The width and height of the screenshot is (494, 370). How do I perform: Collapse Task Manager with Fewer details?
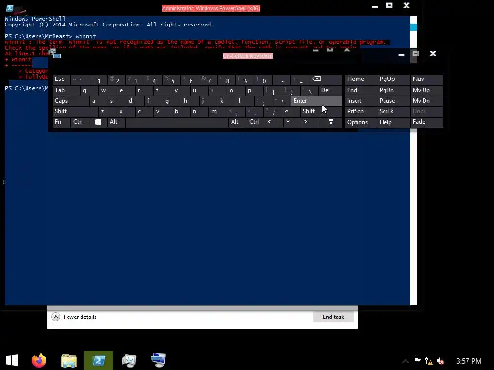point(74,317)
